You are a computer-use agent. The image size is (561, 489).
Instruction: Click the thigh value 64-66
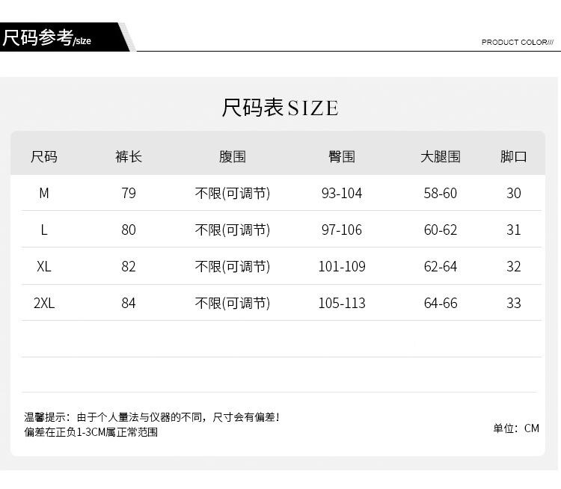[x=441, y=303]
